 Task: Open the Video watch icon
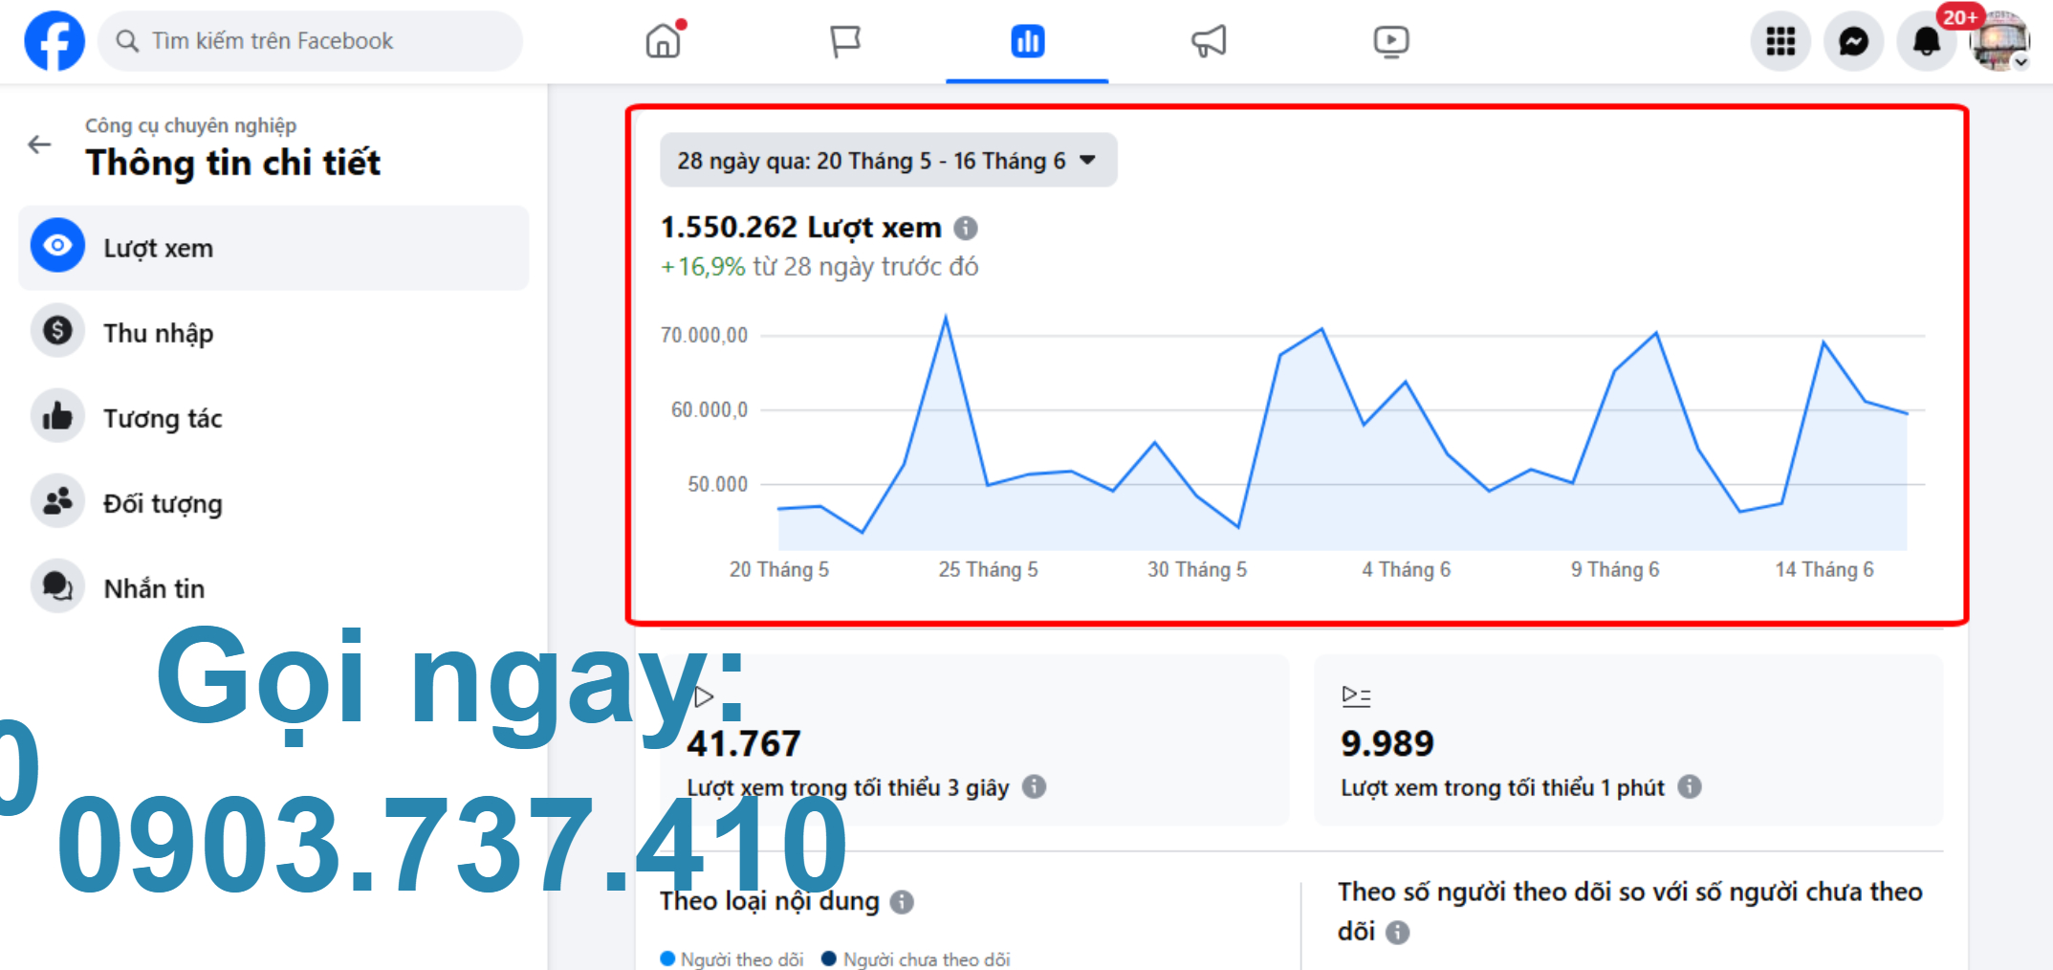(x=1391, y=40)
